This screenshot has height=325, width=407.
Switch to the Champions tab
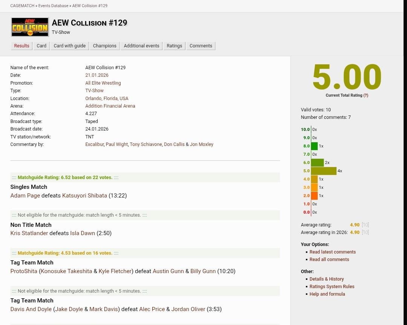click(x=105, y=46)
